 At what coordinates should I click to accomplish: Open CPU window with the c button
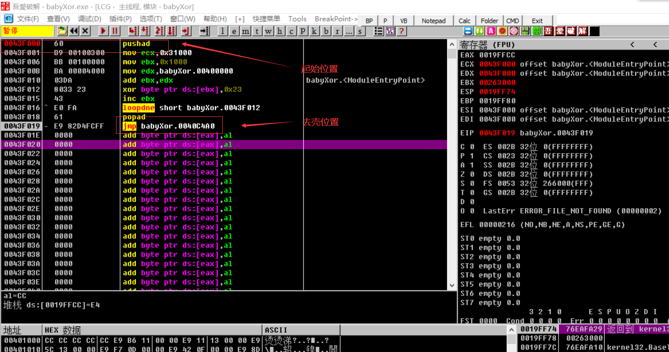(x=292, y=31)
